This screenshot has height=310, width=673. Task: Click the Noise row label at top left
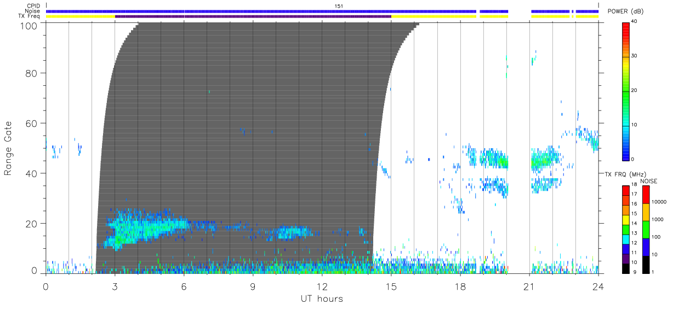[x=33, y=11]
